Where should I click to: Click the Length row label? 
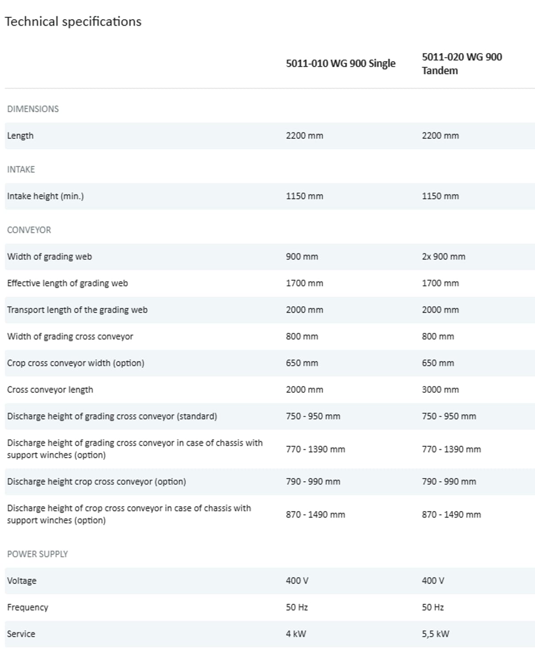[x=21, y=135]
